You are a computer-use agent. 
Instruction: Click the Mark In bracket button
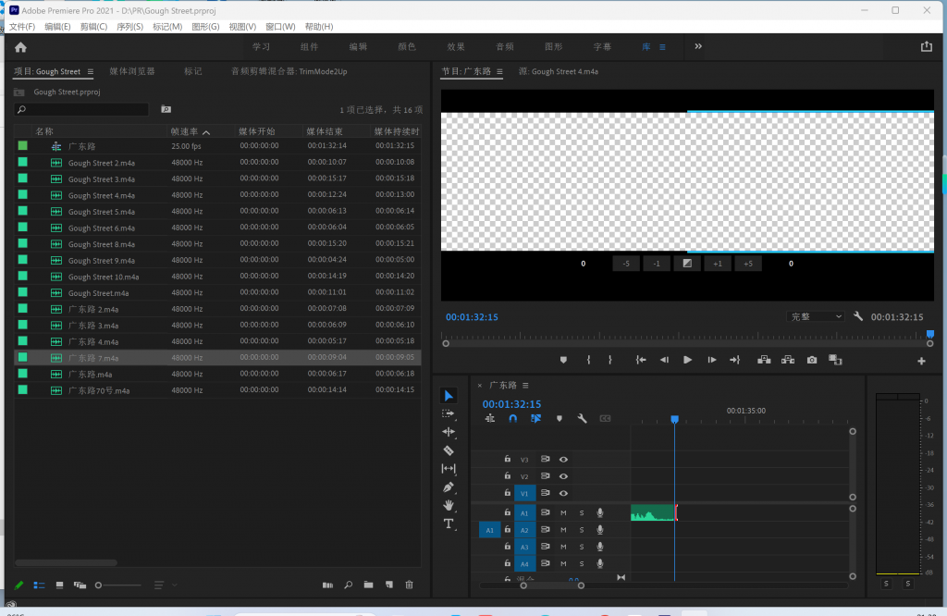588,360
